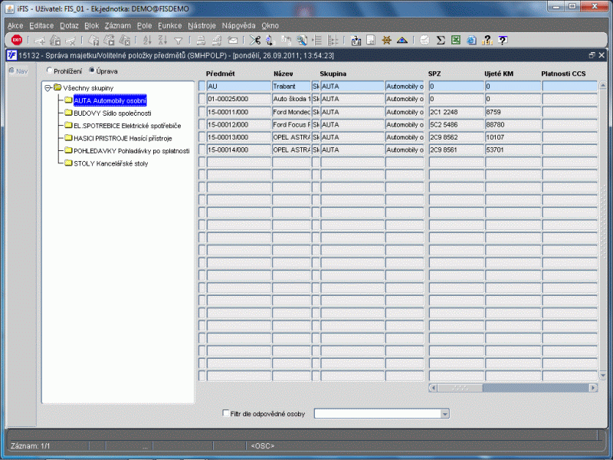Click the scissors cut icon
The image size is (613, 460).
click(255, 41)
